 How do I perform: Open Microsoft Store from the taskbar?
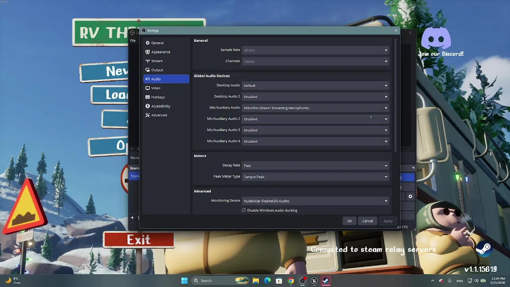pos(279,281)
